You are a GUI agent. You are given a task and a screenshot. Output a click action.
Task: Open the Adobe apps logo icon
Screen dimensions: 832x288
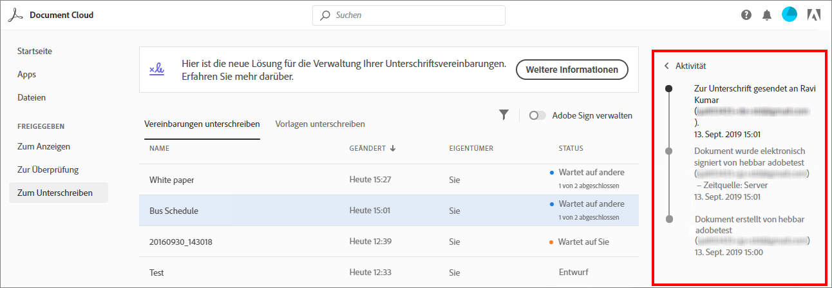click(813, 15)
